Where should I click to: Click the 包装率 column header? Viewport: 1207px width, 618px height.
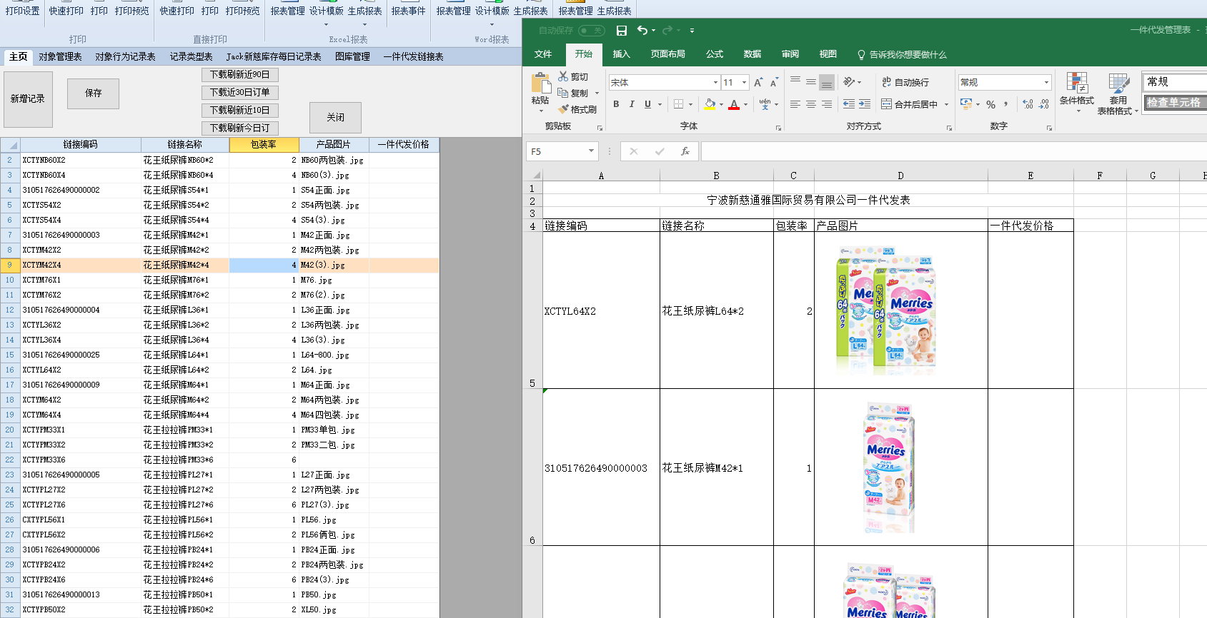click(264, 144)
